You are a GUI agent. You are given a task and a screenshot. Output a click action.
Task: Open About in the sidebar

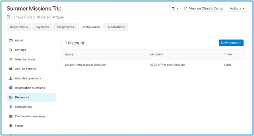[31, 40]
